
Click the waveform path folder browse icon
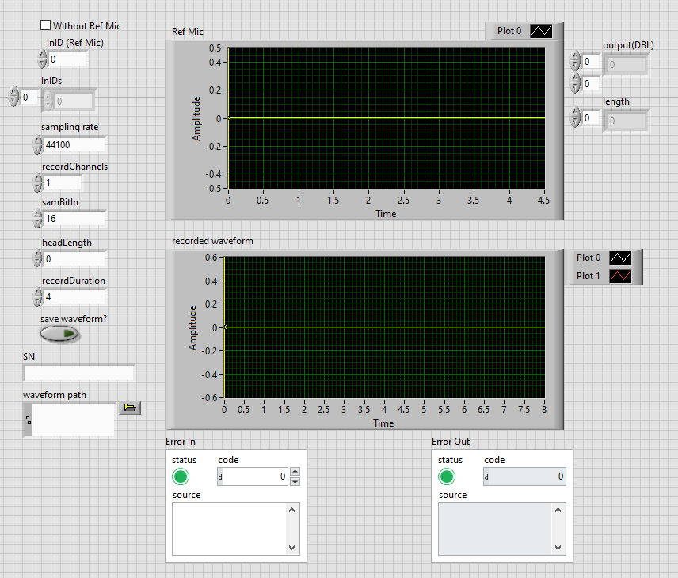pyautogui.click(x=130, y=408)
